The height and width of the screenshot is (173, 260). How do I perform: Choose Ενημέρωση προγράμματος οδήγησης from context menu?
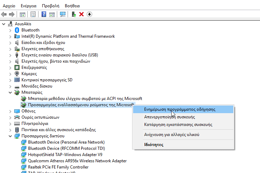[x=183, y=109]
